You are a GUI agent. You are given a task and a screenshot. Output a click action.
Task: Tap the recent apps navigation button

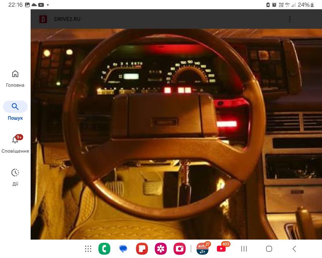coord(244,249)
